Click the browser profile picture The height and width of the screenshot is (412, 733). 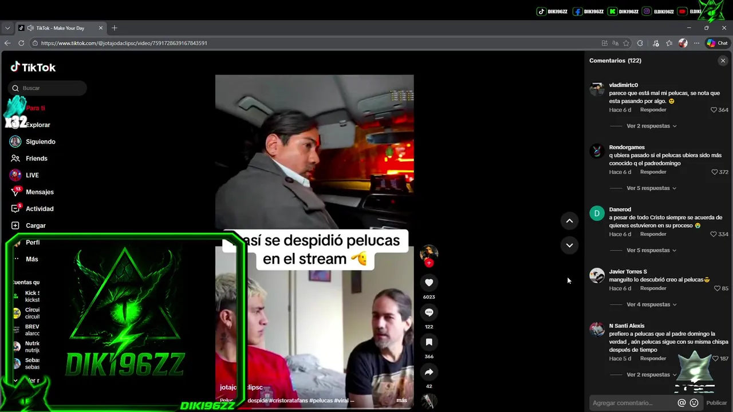click(x=683, y=43)
